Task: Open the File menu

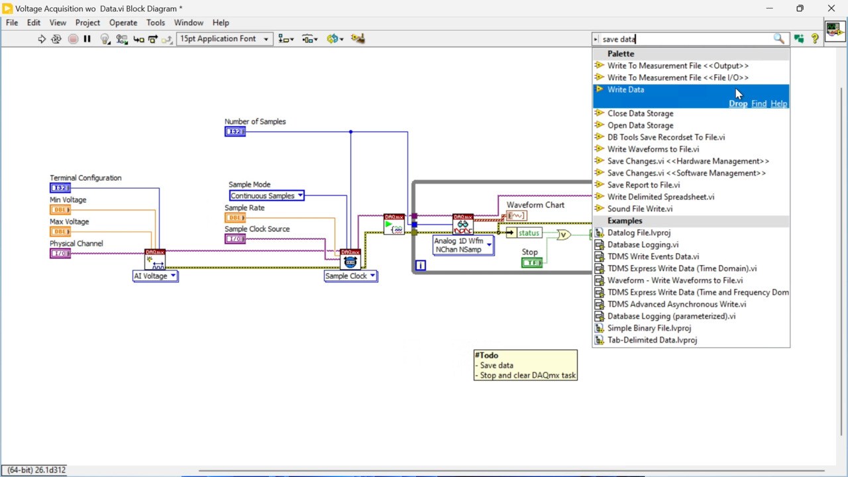Action: [12, 23]
